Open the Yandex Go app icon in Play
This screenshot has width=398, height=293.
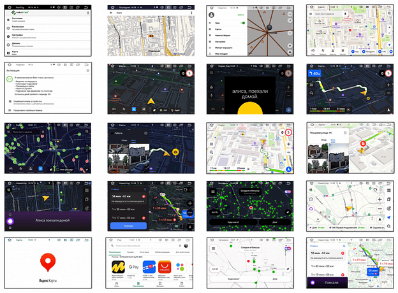click(117, 267)
